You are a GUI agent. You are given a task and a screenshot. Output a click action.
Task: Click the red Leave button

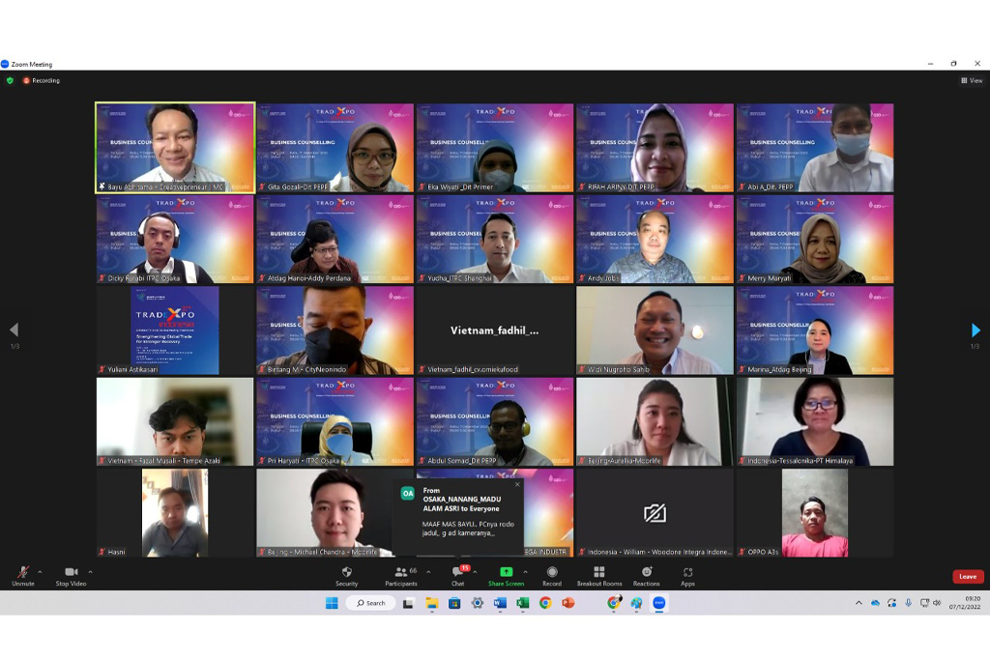pos(967,577)
